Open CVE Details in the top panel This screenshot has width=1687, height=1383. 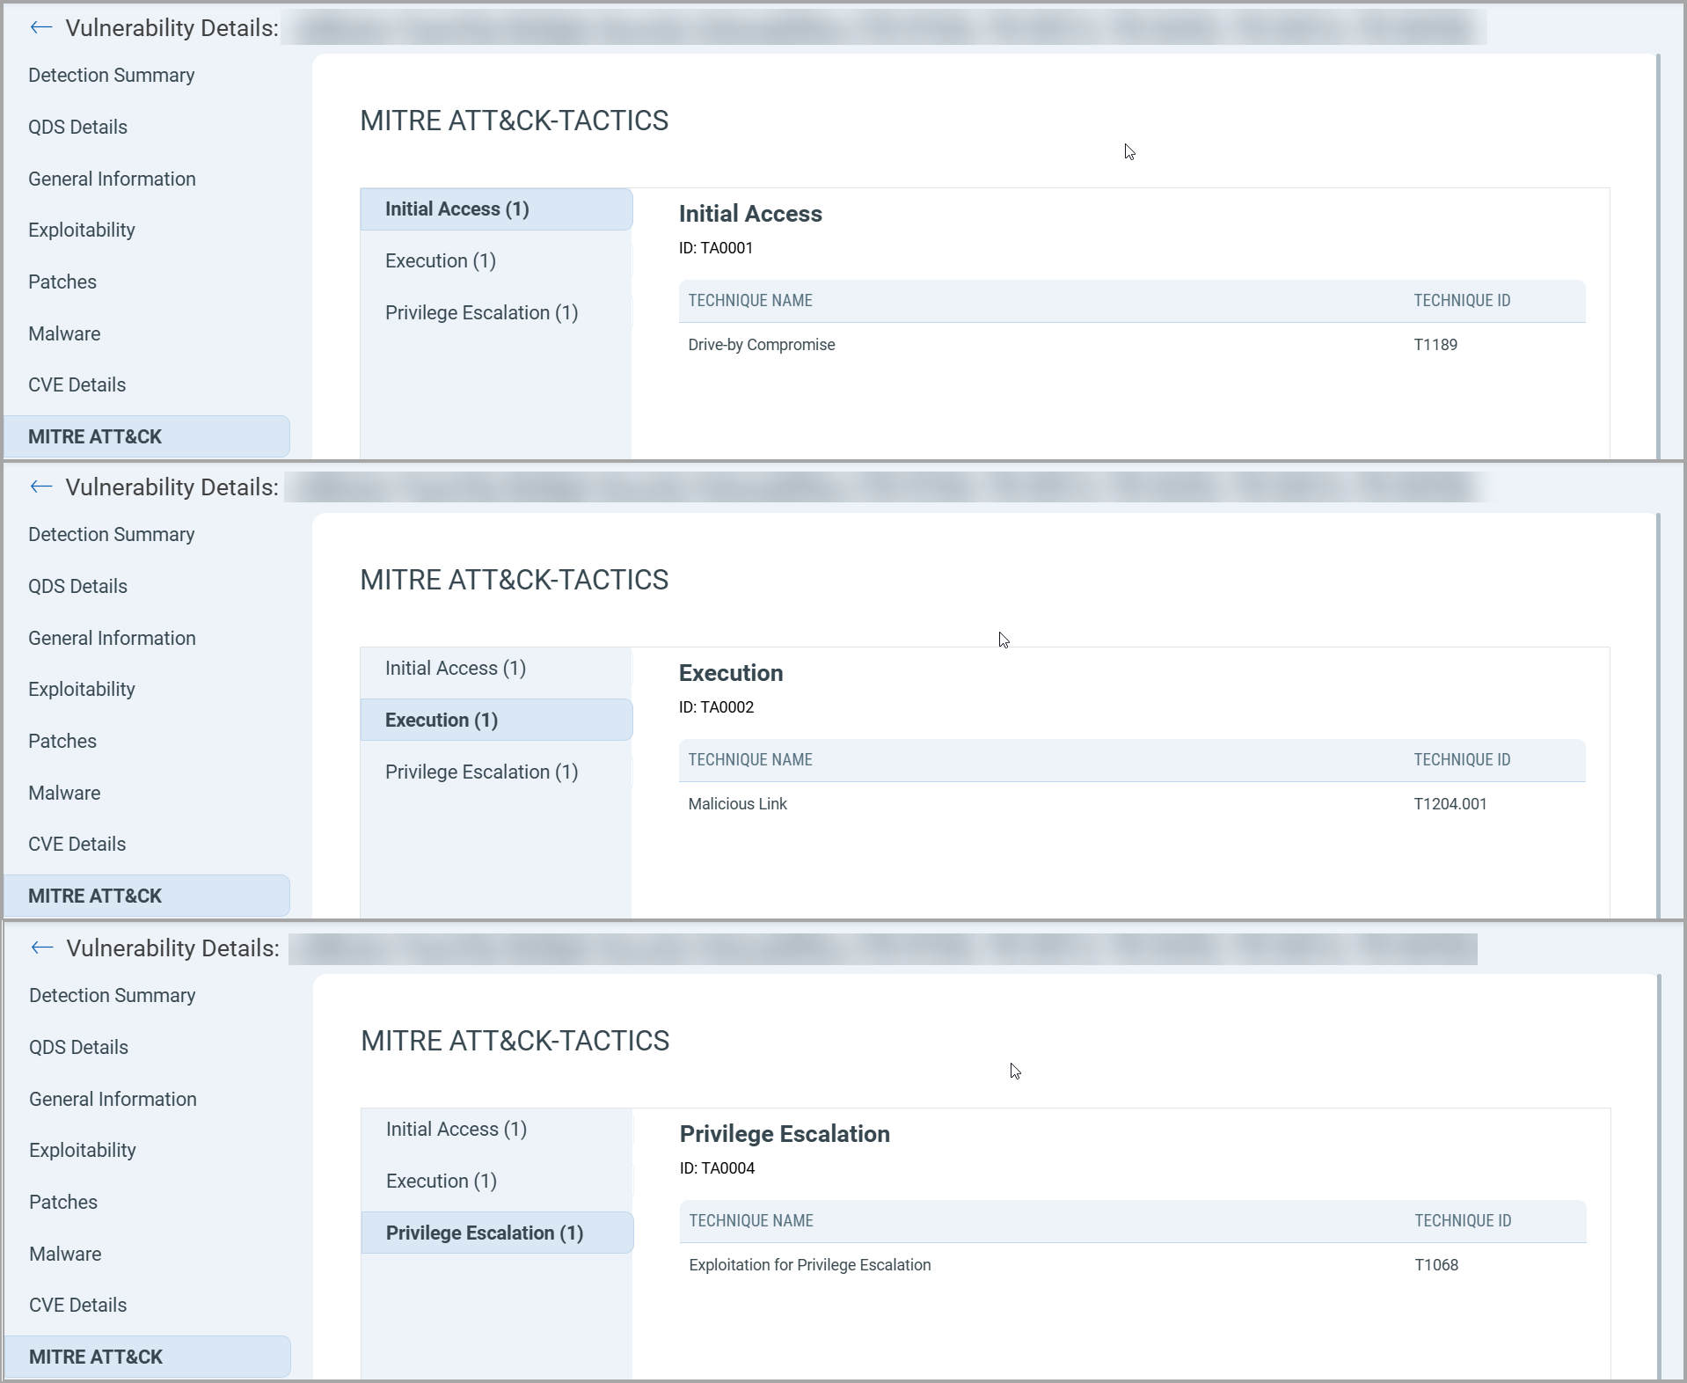point(77,384)
